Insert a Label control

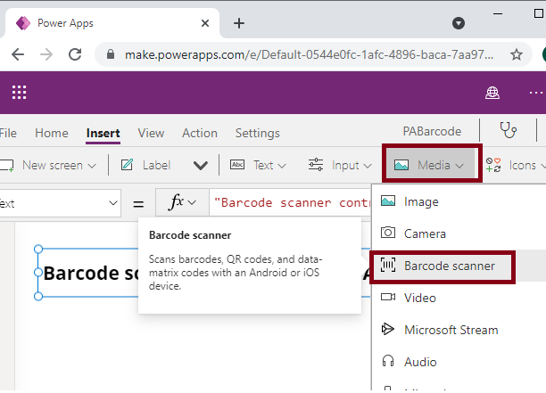pyautogui.click(x=146, y=165)
